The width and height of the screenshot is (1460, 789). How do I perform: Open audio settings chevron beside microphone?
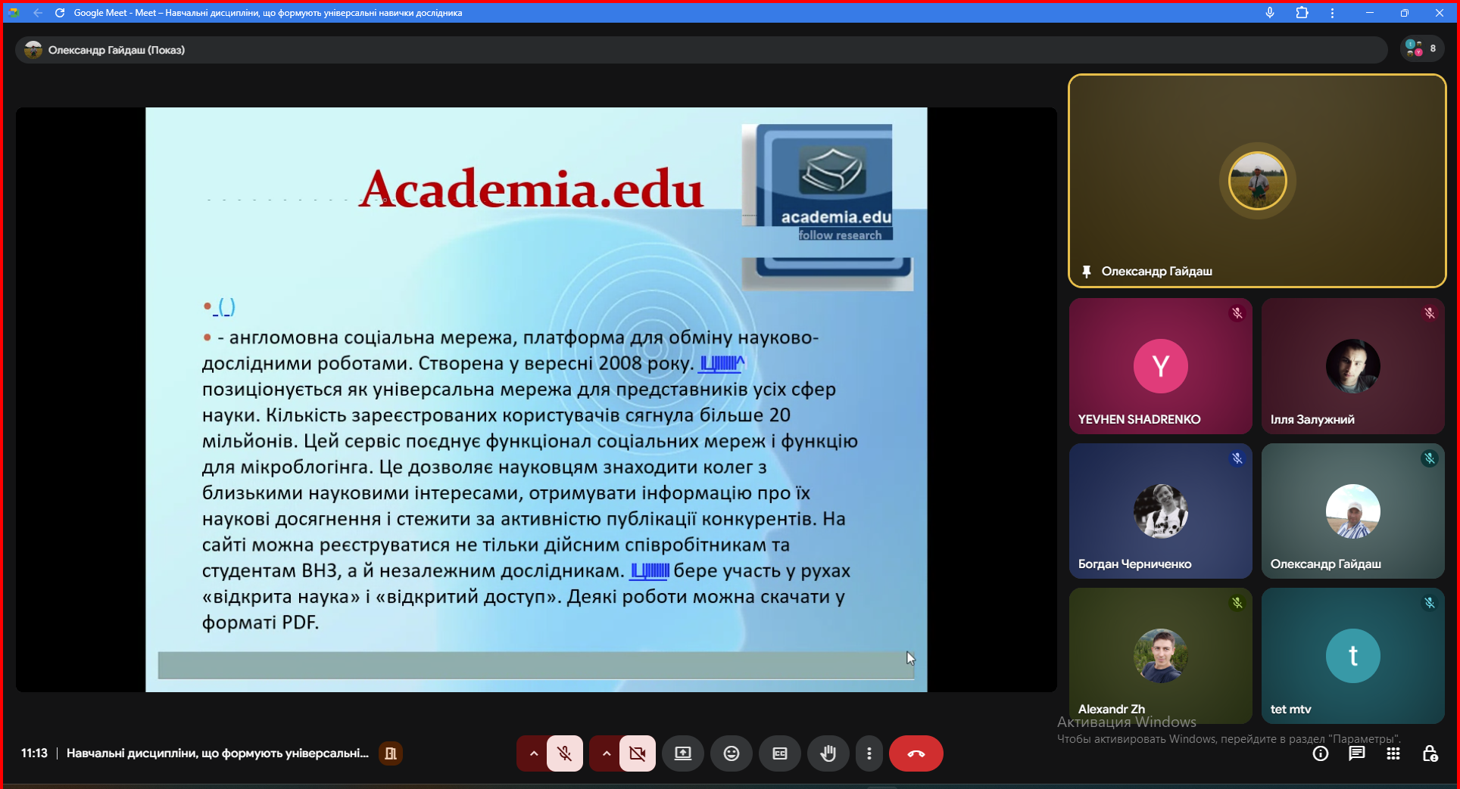pos(533,753)
